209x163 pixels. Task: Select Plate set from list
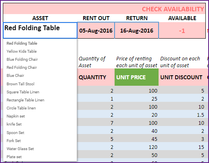point(40,157)
